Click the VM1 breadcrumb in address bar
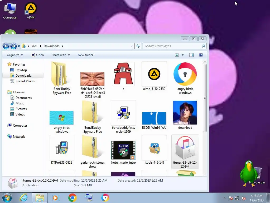The height and width of the screenshot is (203, 270). (35, 46)
